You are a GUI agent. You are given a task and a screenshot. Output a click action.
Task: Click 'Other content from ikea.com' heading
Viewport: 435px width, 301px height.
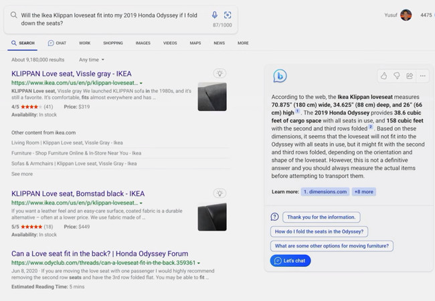tap(43, 132)
